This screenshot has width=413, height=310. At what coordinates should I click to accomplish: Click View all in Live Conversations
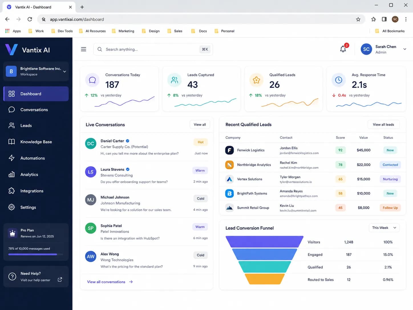[x=200, y=124]
